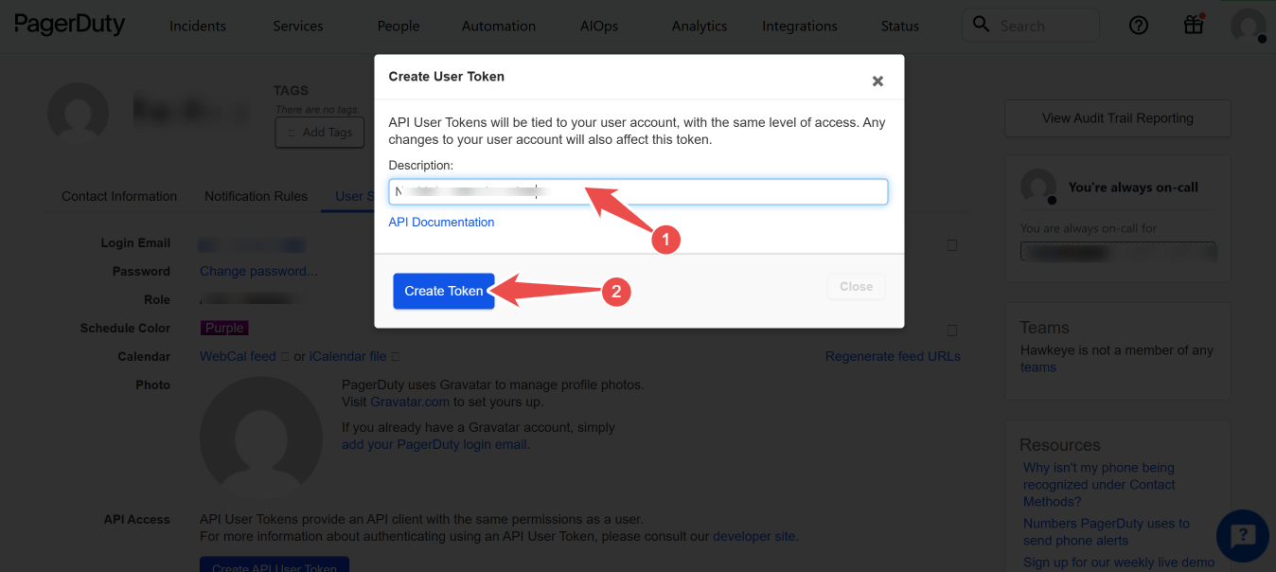Open the help question mark icon
This screenshot has height=572, width=1276.
pyautogui.click(x=1139, y=26)
